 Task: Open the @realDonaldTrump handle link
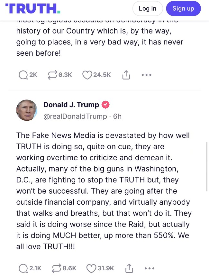tap(75, 116)
